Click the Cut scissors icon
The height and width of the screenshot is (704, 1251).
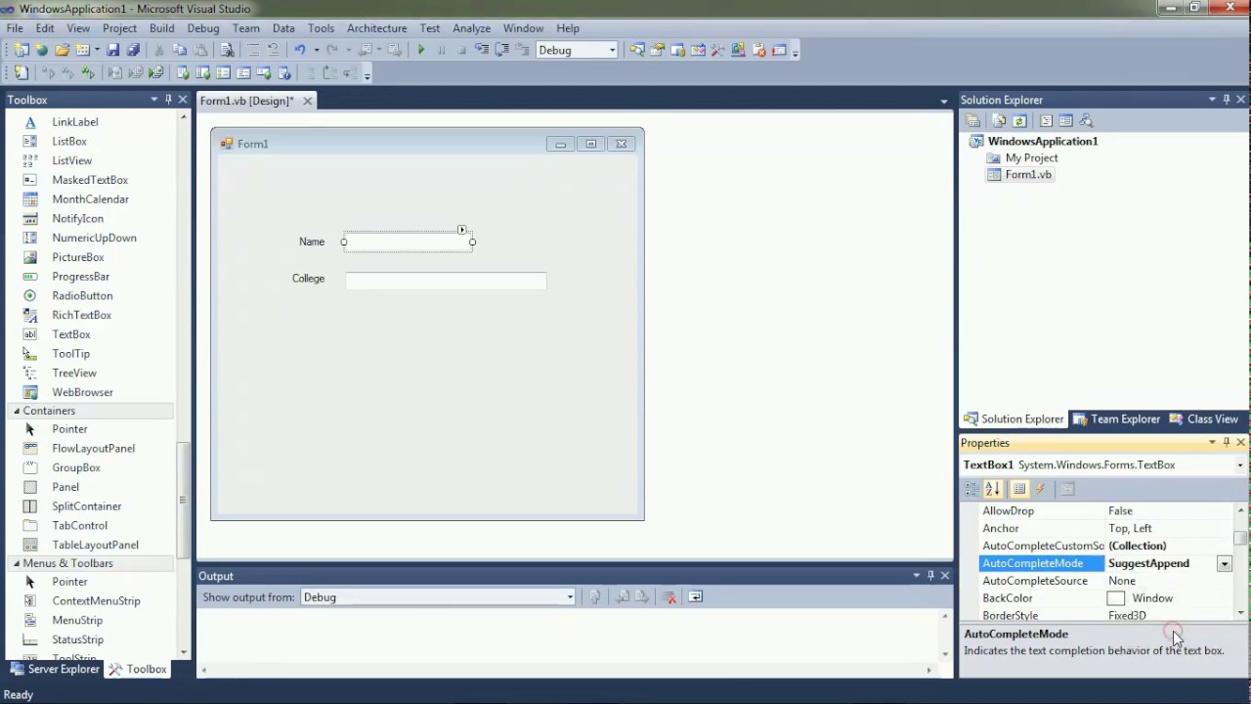[159, 50]
